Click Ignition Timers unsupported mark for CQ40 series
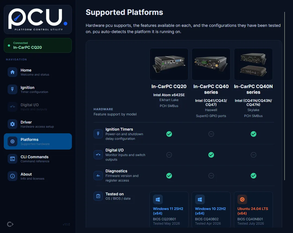This screenshot has height=233, width=293. click(211, 134)
